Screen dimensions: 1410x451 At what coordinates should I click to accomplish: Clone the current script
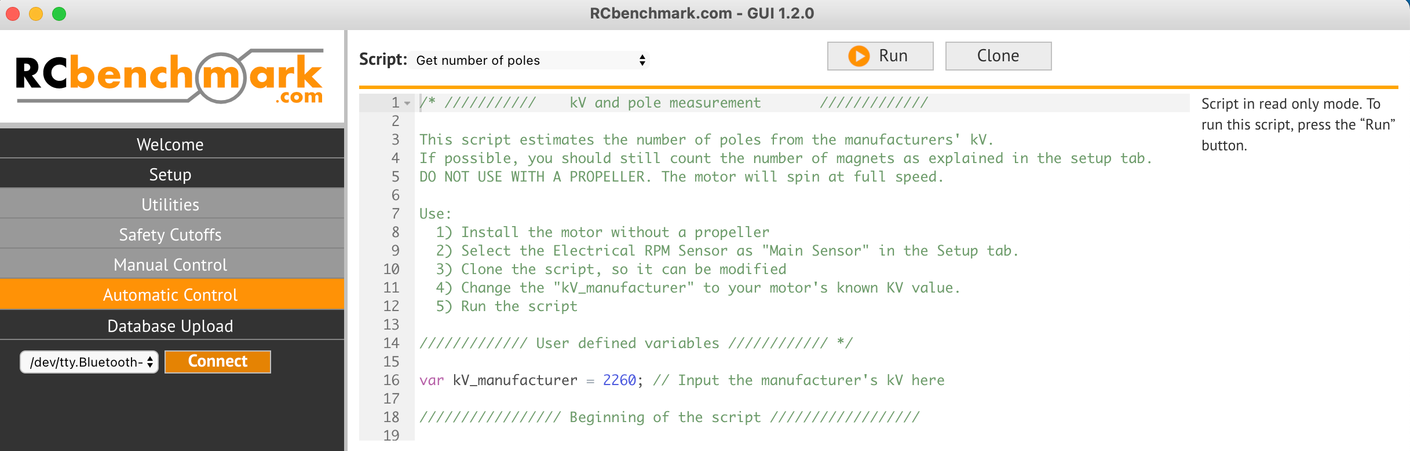point(998,56)
